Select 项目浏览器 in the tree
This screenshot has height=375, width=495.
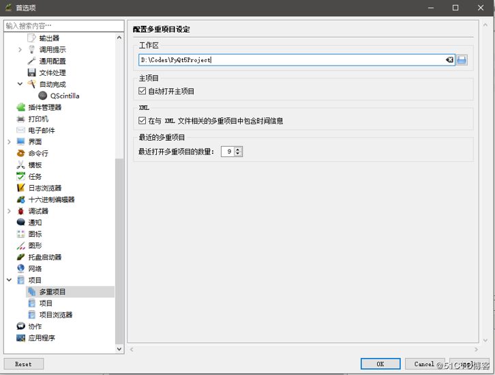click(55, 315)
